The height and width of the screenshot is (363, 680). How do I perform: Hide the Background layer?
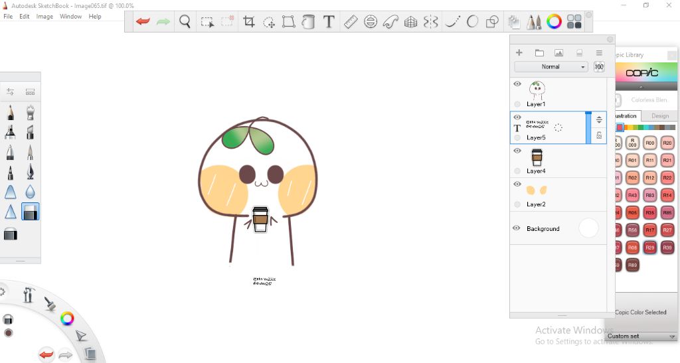517,228
